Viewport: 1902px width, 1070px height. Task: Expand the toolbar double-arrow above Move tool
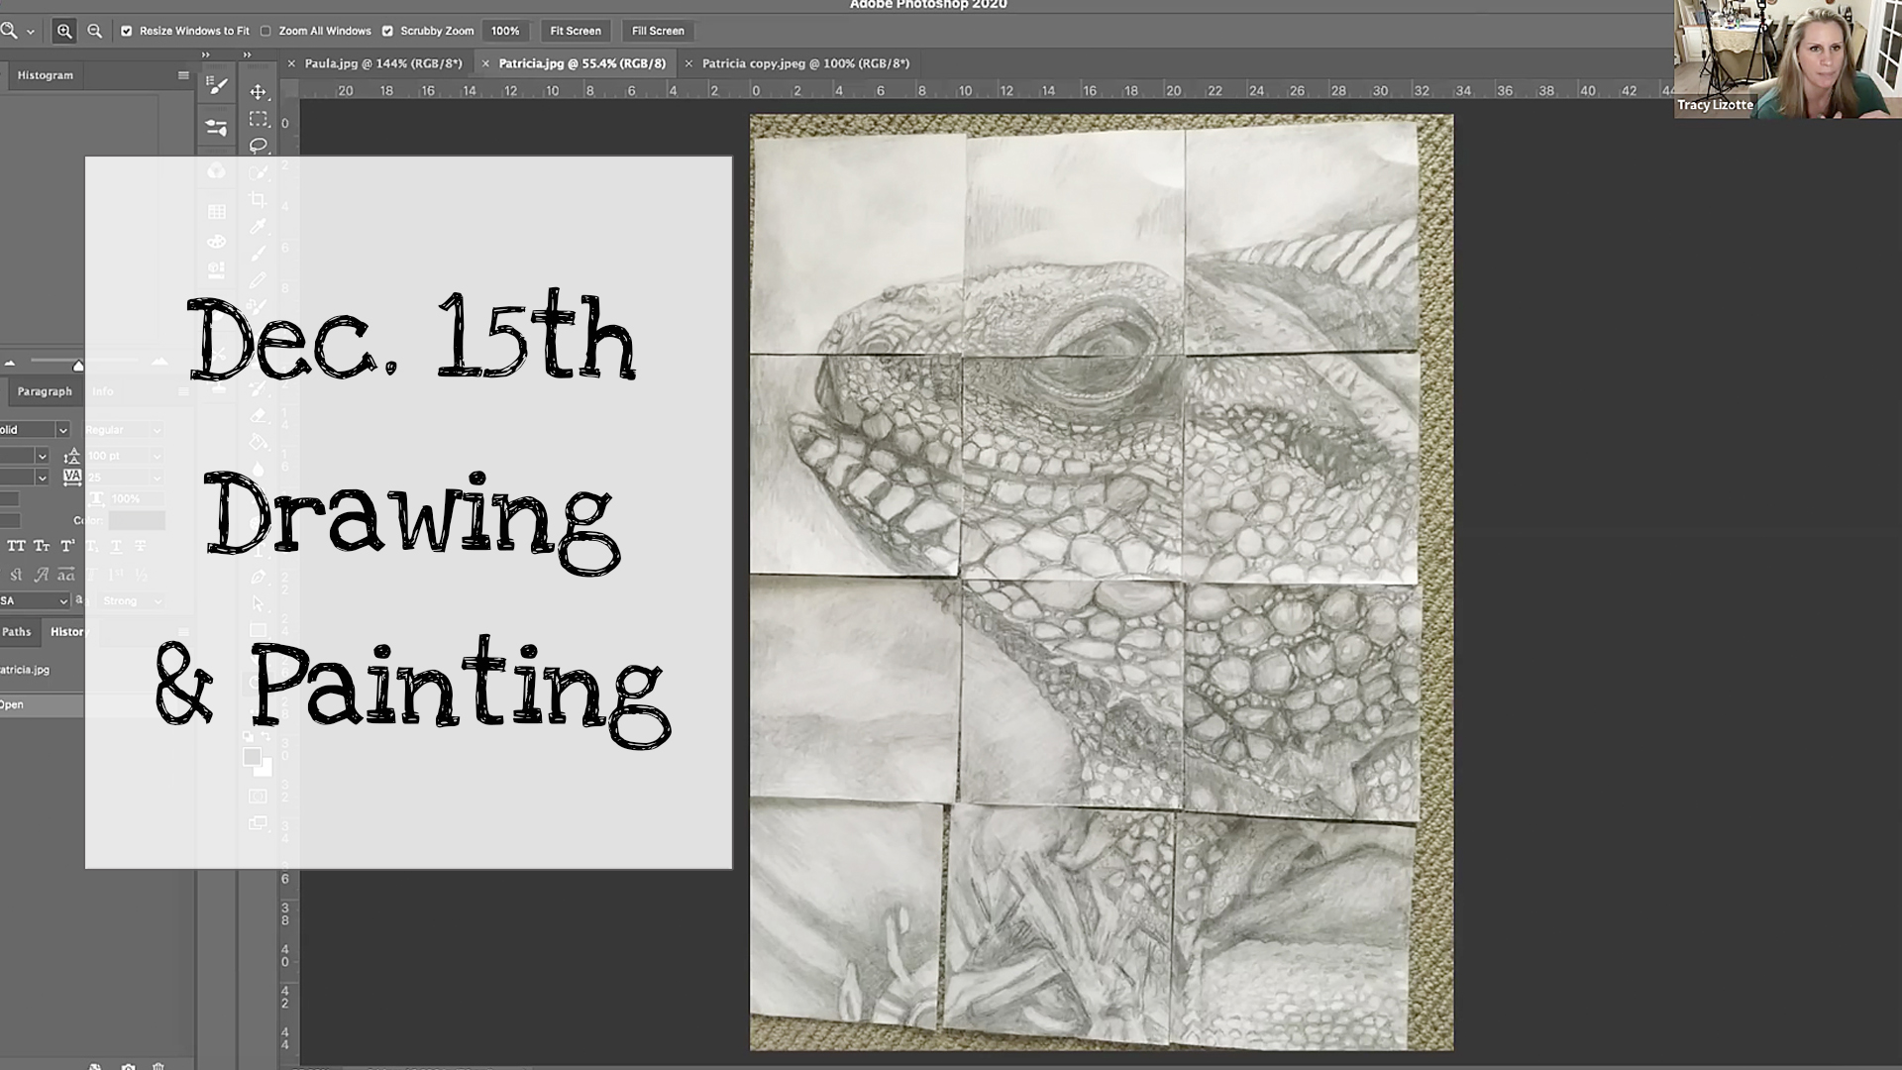(248, 54)
